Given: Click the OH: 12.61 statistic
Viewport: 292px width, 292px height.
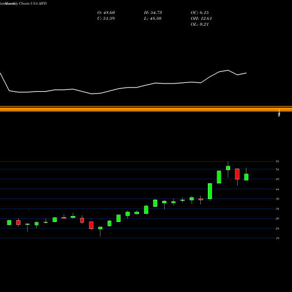Looking at the screenshot, I should 201,19.
